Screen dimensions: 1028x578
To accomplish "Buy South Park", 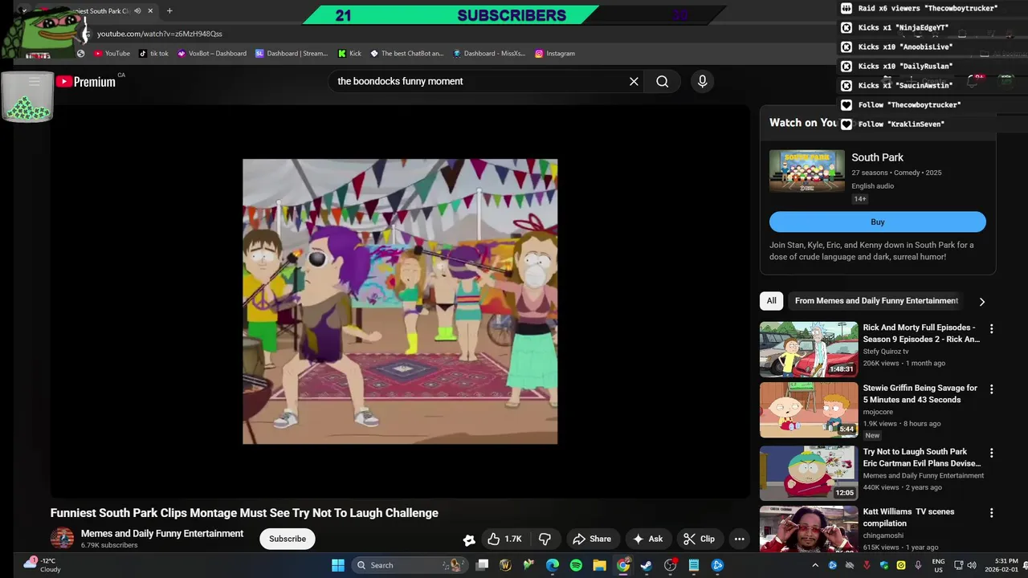I will point(877,222).
